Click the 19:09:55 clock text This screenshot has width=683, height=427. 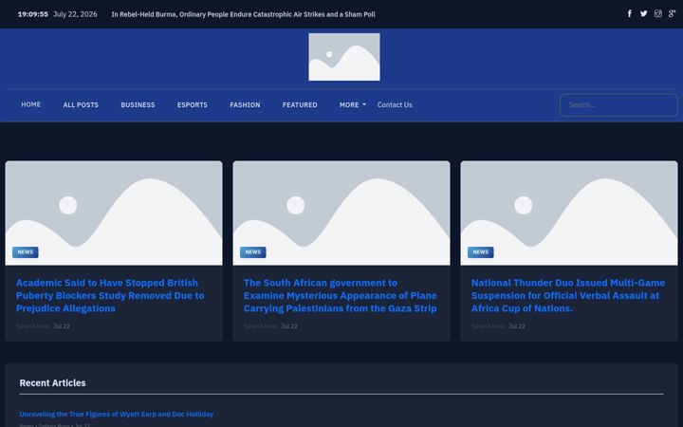[x=32, y=14]
